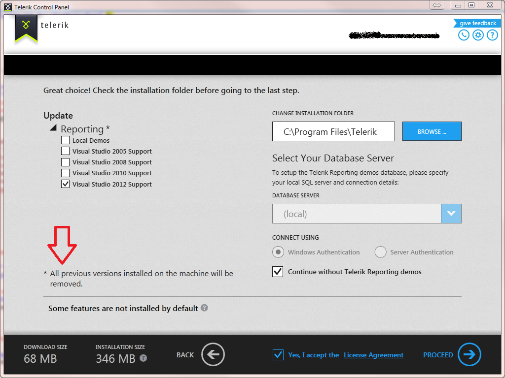
Task: Enable Visual Studio 2008 Support
Action: (x=66, y=162)
